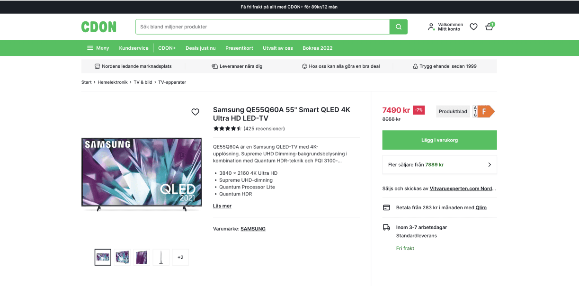The image size is (579, 286).
Task: Go to Start breadcrumb
Action: tap(87, 82)
